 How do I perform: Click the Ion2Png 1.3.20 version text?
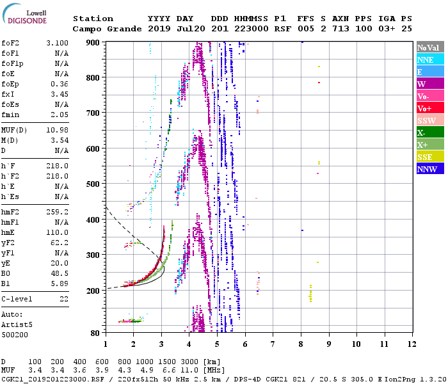[415, 380]
